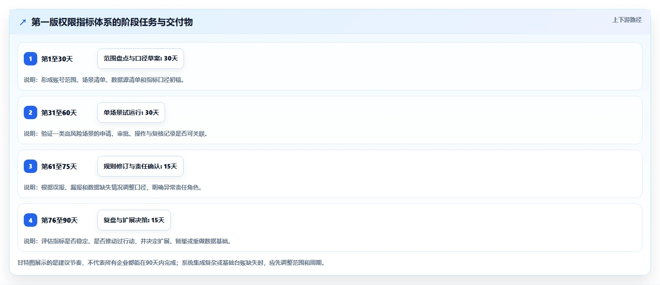
Task: Click the step 3 number badge
Action: coord(31,166)
